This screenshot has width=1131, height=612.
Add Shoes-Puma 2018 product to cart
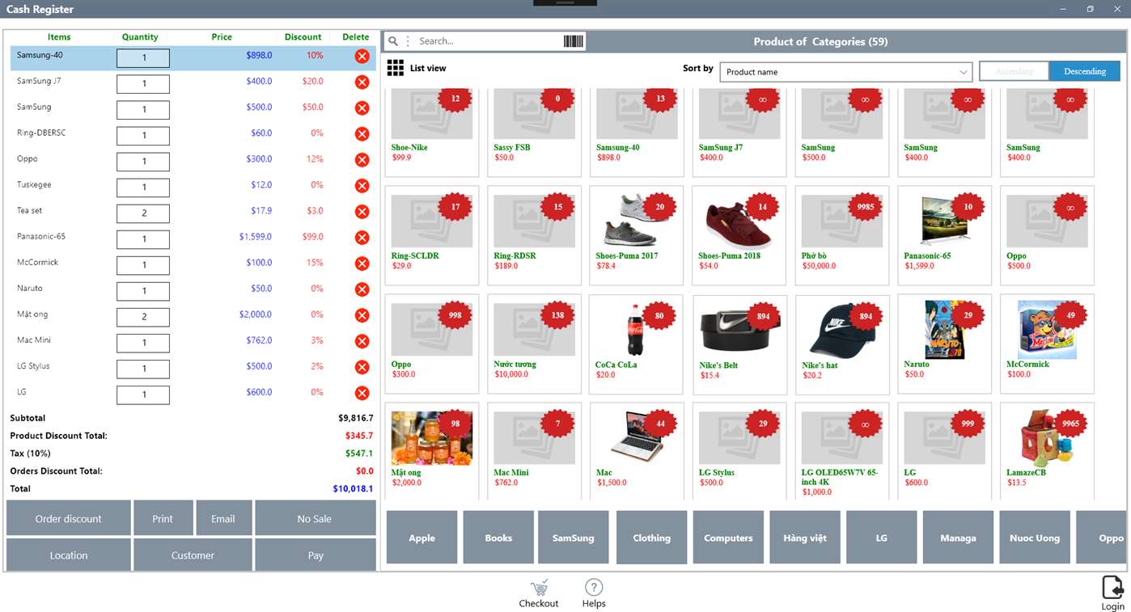tap(739, 235)
